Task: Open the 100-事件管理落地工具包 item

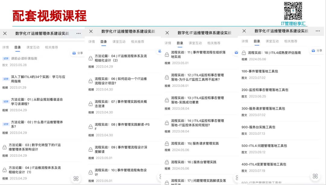Action: pos(260,71)
